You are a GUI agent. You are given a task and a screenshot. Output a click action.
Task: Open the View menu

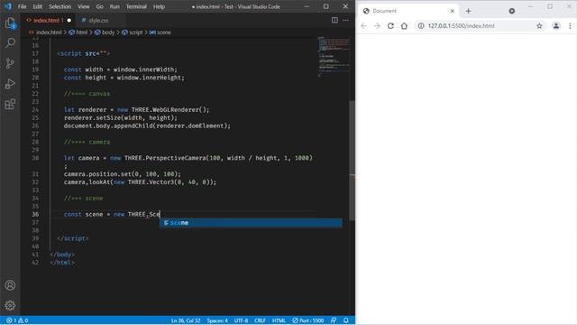coord(84,6)
